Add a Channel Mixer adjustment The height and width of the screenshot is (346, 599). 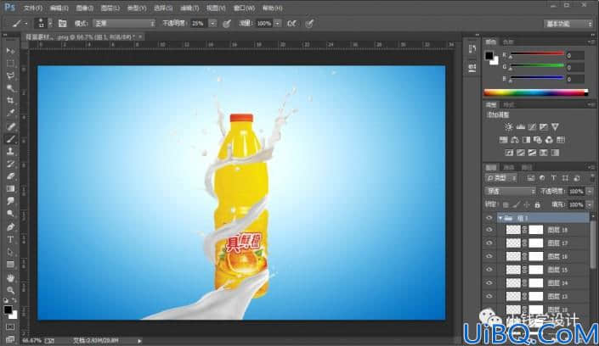pos(549,140)
